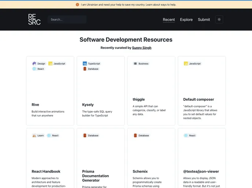252x188 pixels.
Task: Open the Schemix resource title
Action: pos(140,171)
